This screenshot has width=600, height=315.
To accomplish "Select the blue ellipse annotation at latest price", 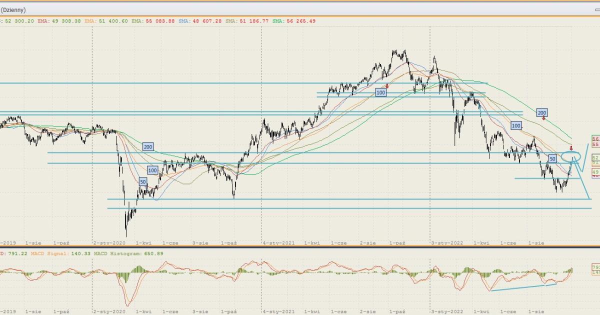I will pyautogui.click(x=570, y=156).
